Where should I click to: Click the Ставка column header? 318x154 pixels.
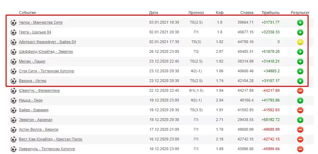tap(247, 13)
